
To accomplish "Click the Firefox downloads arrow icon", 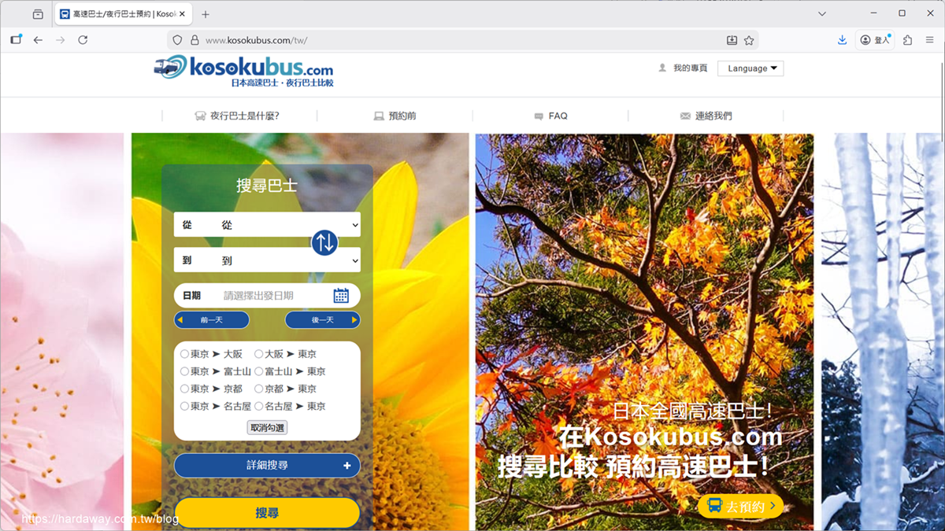I will click(842, 40).
